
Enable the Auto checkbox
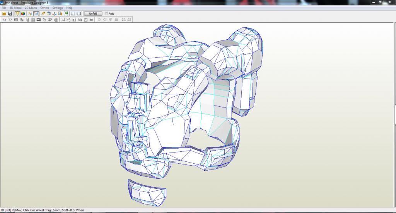pyautogui.click(x=106, y=13)
